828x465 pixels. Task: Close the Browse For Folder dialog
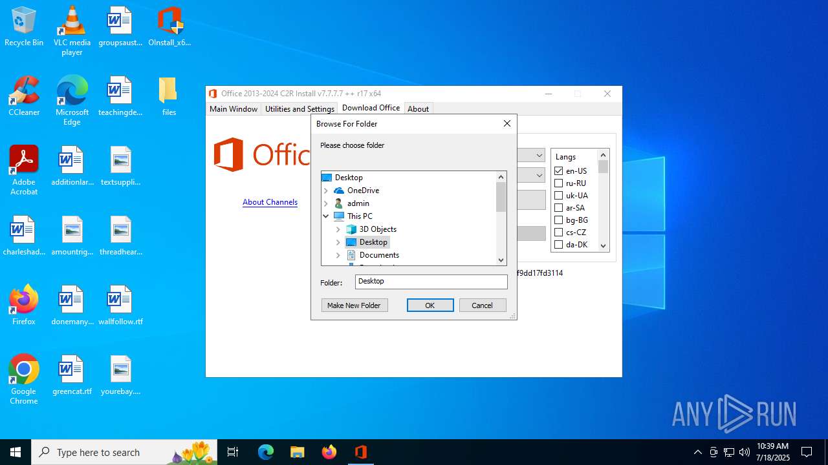[x=507, y=123]
